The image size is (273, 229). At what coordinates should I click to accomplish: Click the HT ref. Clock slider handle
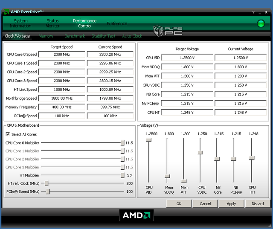point(46,183)
